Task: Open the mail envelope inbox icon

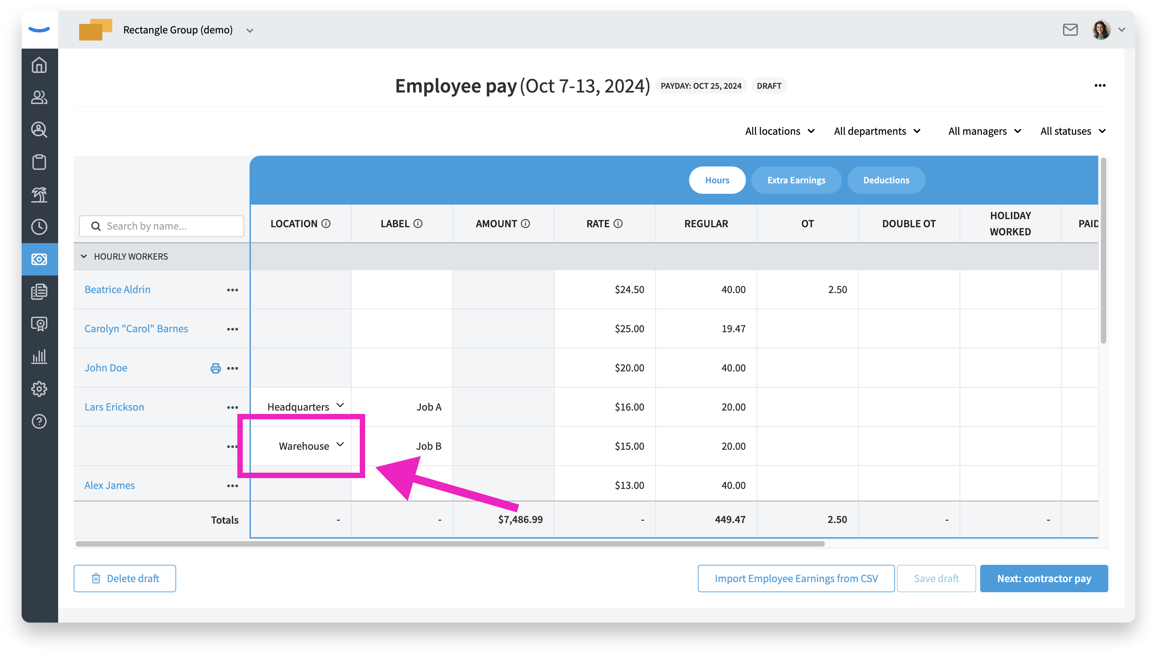Action: (1070, 30)
